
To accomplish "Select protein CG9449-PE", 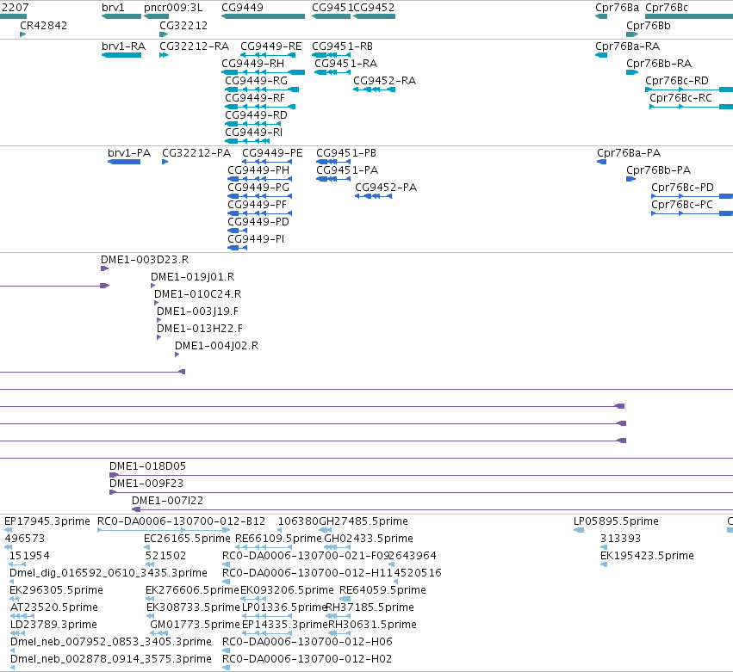I will point(272,153).
